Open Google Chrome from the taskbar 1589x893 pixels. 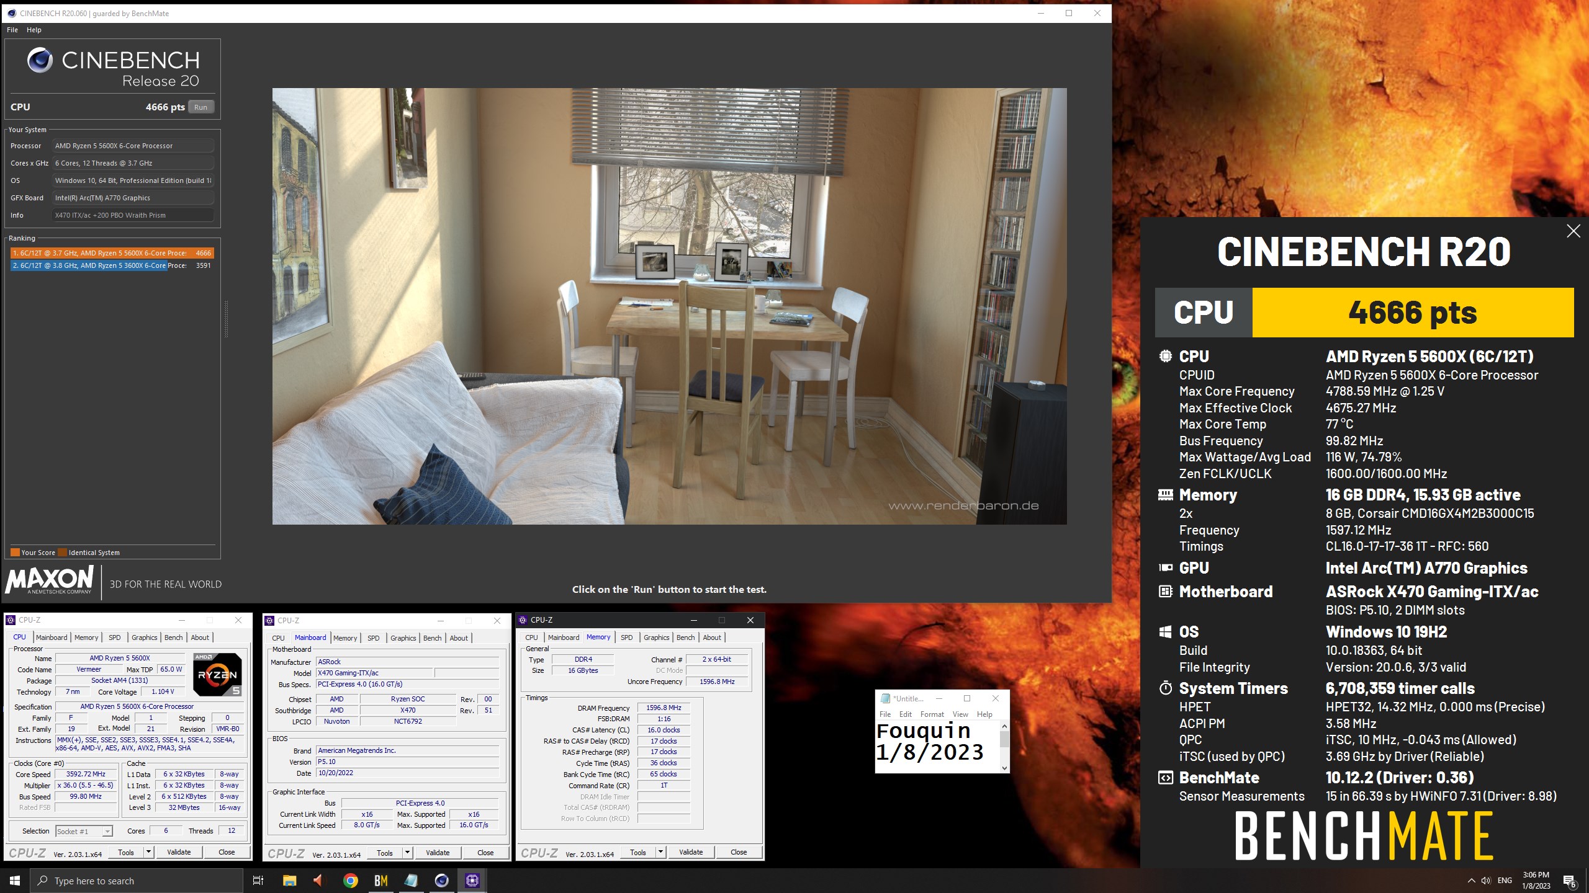click(351, 881)
